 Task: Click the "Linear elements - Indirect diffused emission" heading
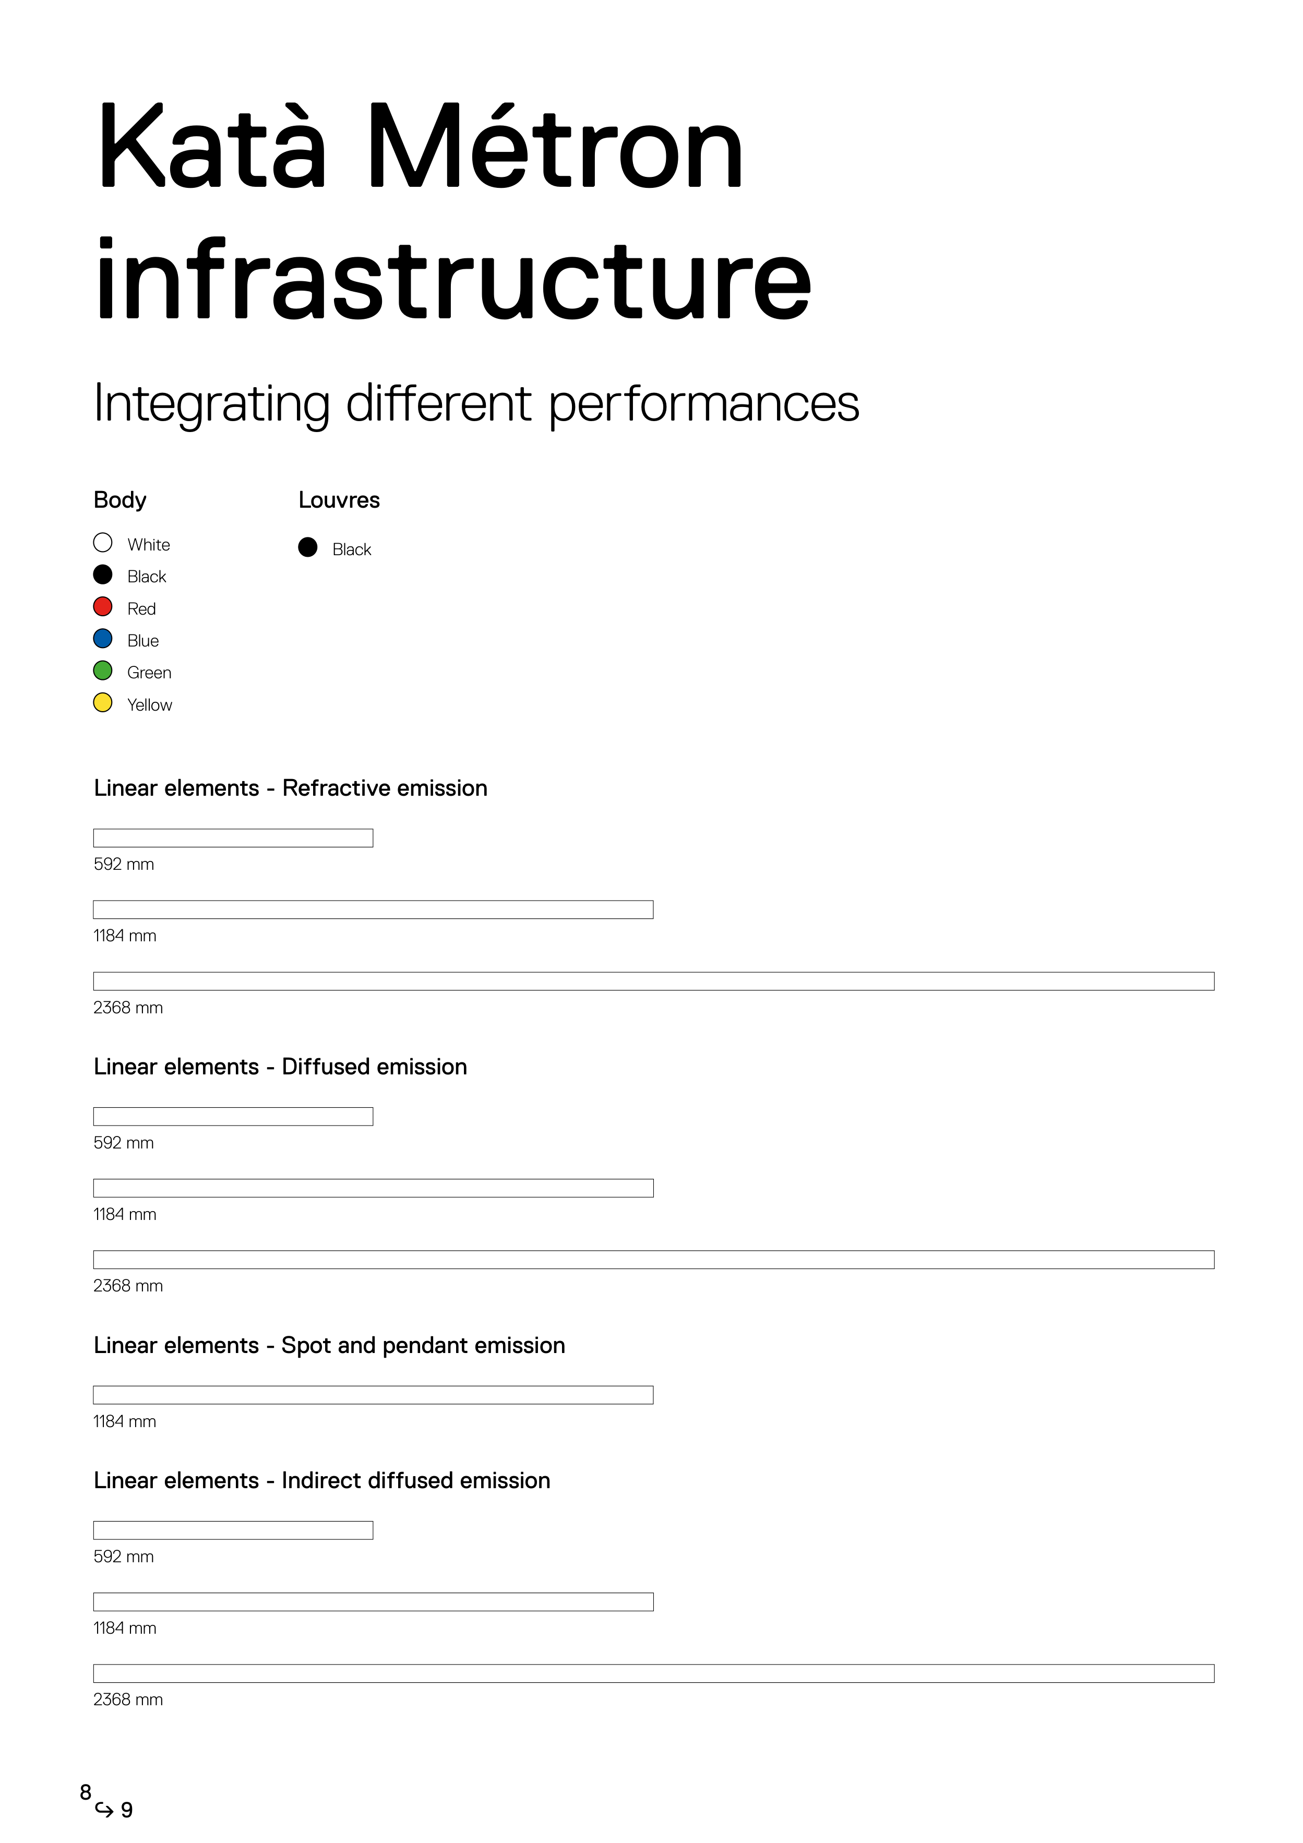pyautogui.click(x=322, y=1480)
